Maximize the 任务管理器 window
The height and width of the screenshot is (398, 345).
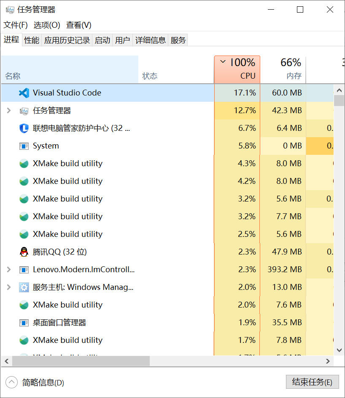pos(300,10)
